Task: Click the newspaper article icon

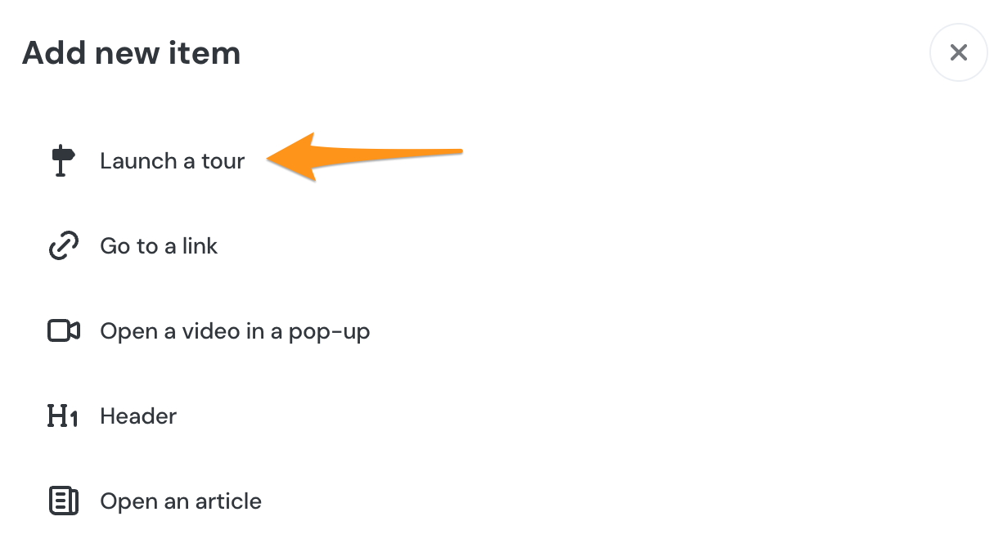Action: [64, 501]
